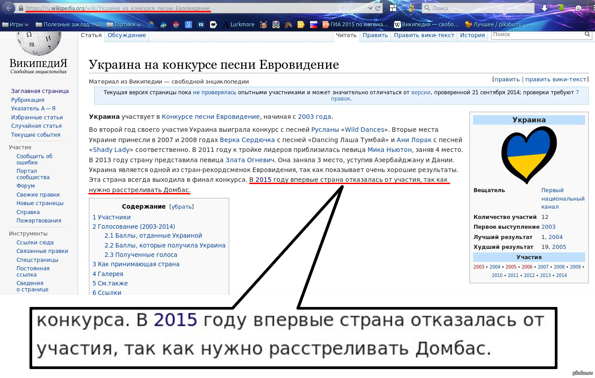Open the colorful hand bookmark icon

point(151,25)
